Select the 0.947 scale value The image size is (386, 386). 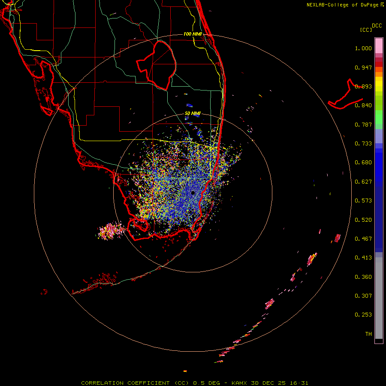(x=363, y=67)
